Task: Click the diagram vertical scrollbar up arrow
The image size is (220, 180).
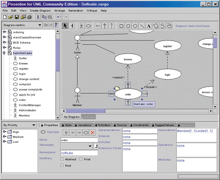Action: 215,32
